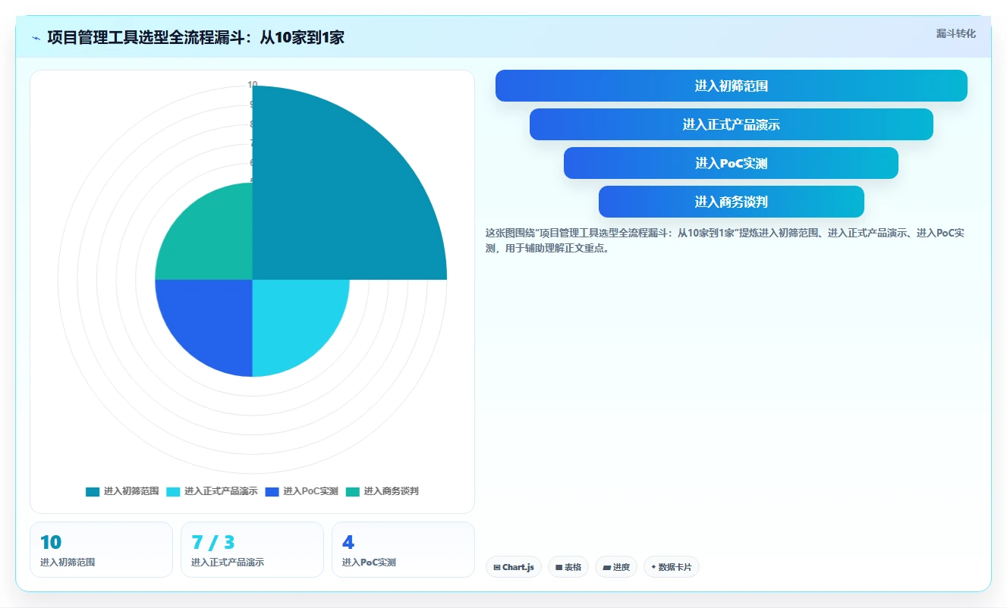Select the 进入正式产品演示 funnel bar
The width and height of the screenshot is (1007, 608).
tap(732, 124)
